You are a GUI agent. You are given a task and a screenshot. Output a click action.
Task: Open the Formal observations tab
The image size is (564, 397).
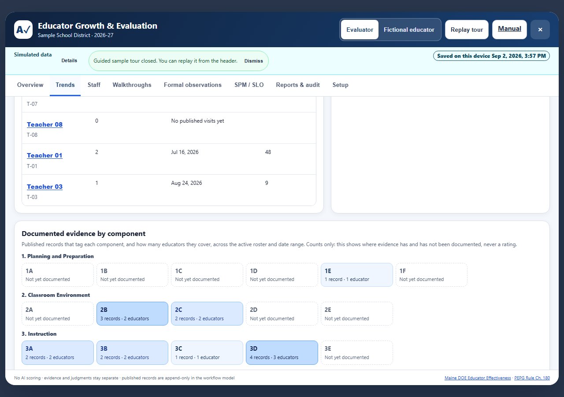[x=193, y=85]
